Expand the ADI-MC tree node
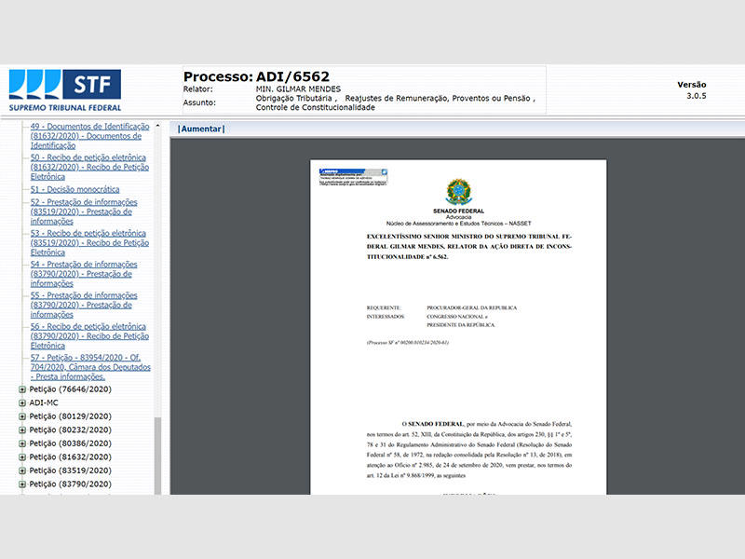 (21, 403)
